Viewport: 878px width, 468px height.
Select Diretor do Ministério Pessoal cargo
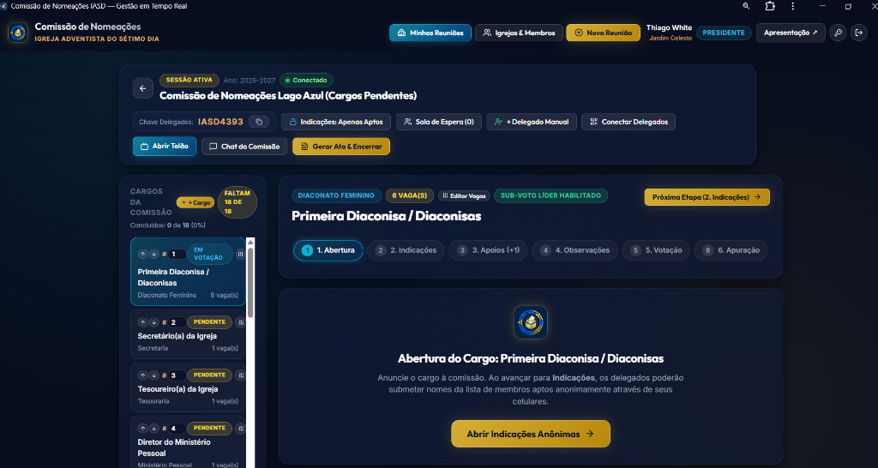188,442
